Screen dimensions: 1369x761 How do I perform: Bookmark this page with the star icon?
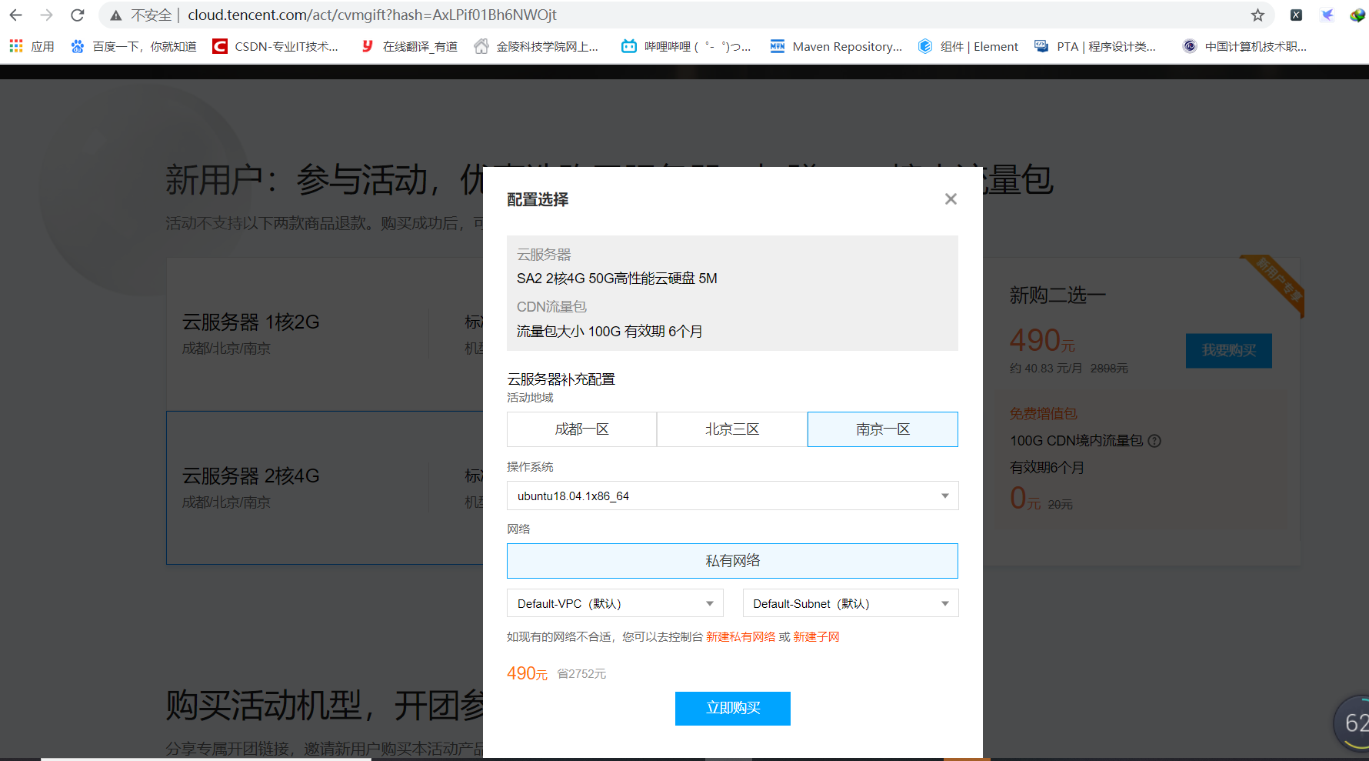(x=1257, y=15)
